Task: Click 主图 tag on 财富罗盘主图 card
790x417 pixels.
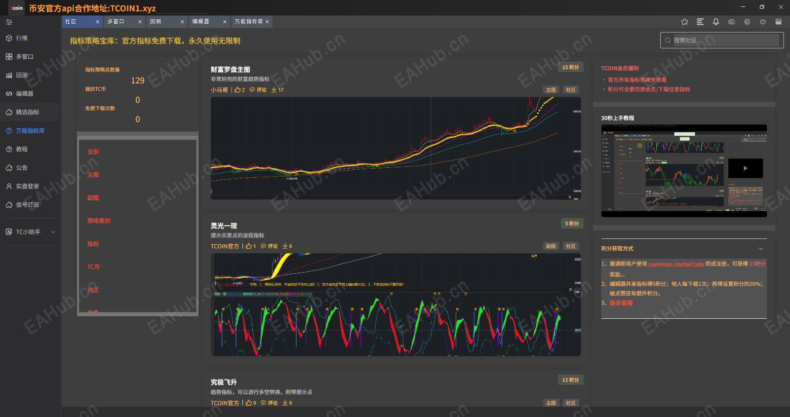Action: [551, 90]
